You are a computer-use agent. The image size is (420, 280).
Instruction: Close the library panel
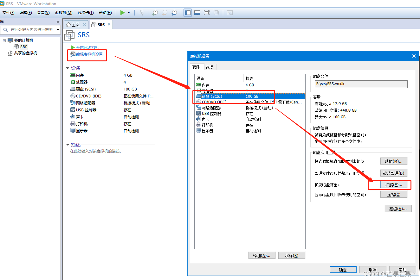(58, 22)
